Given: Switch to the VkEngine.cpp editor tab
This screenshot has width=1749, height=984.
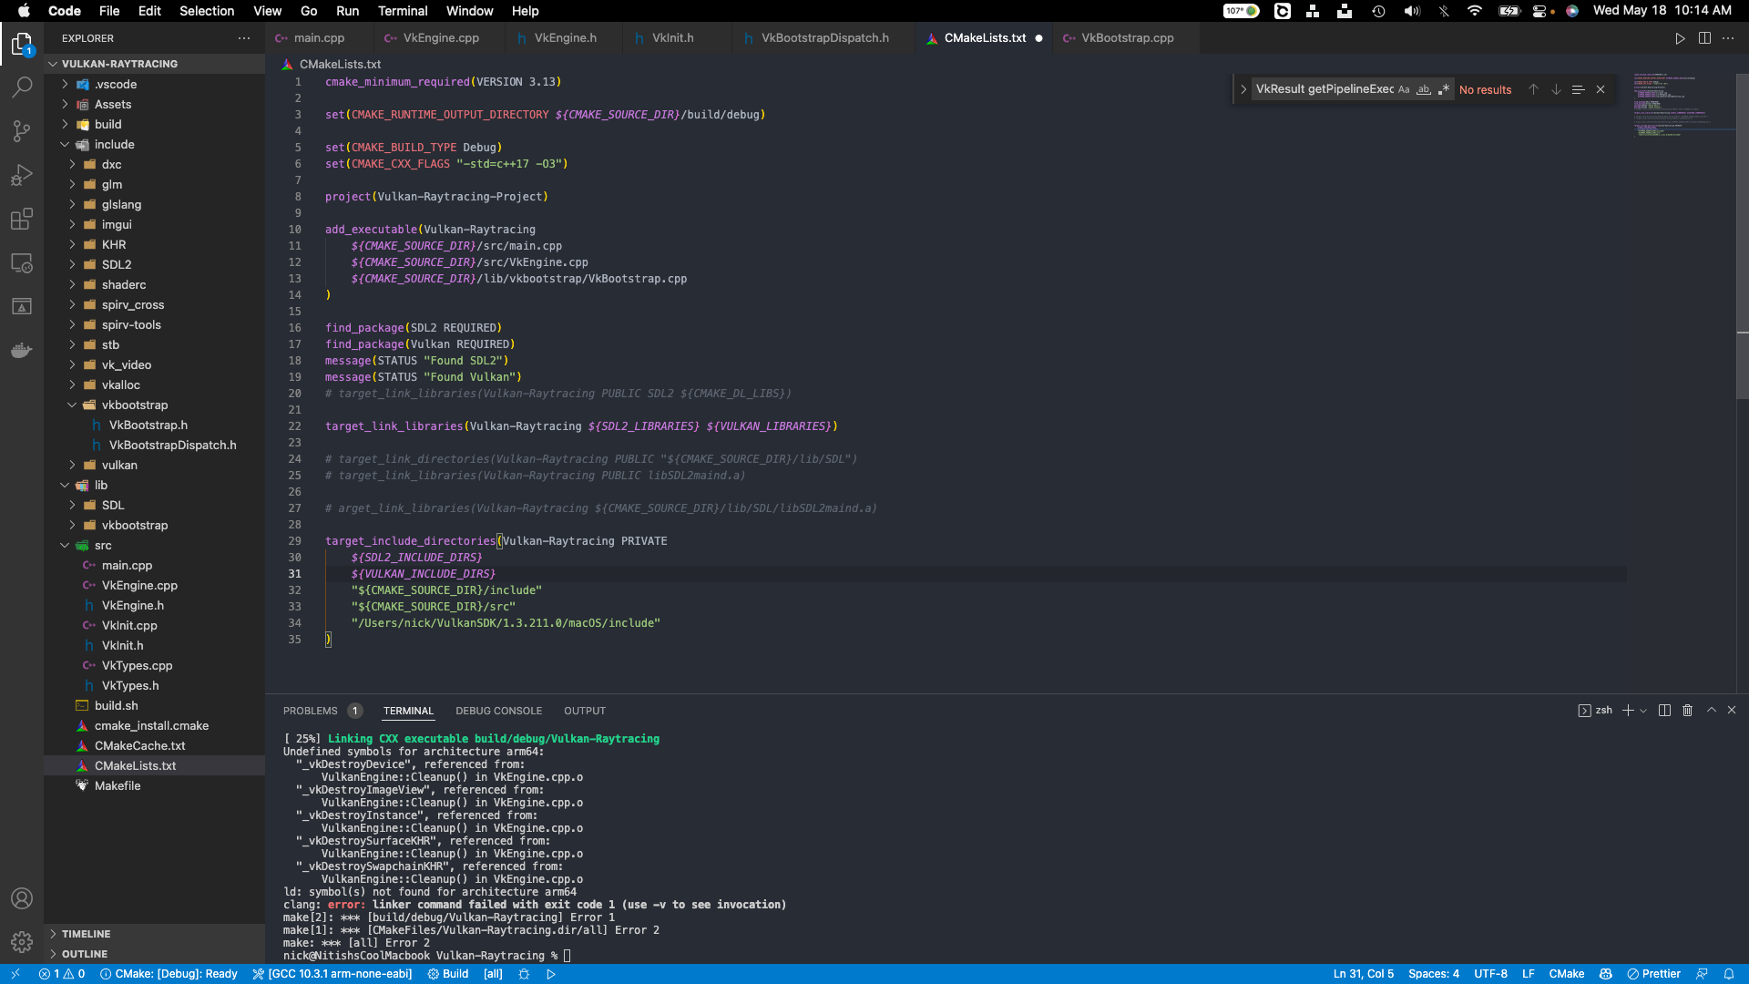Looking at the screenshot, I should [x=441, y=38].
